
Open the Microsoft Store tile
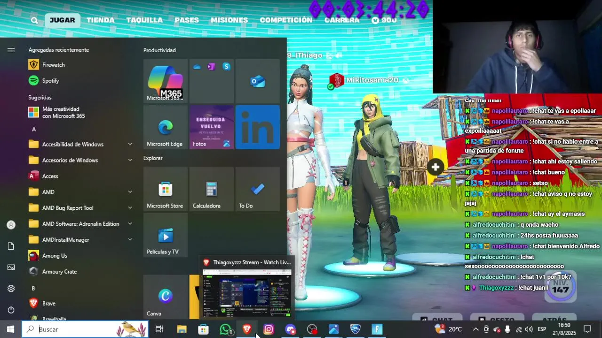(x=165, y=189)
